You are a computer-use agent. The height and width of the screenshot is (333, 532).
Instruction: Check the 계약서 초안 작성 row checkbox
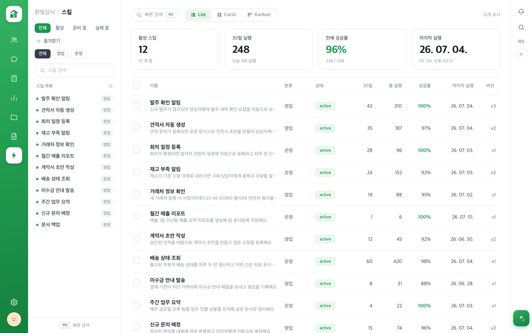[x=136, y=238]
